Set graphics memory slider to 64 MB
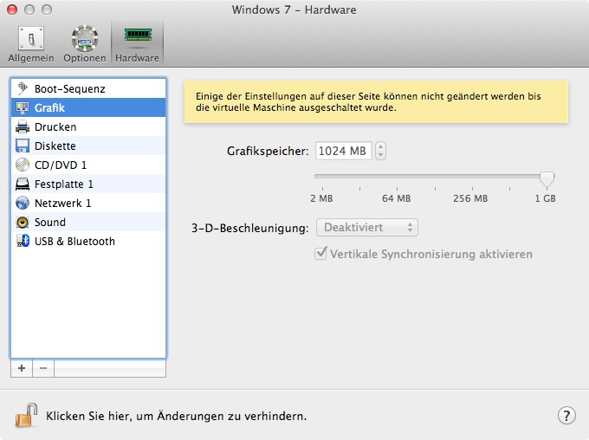This screenshot has width=589, height=440. [x=397, y=177]
